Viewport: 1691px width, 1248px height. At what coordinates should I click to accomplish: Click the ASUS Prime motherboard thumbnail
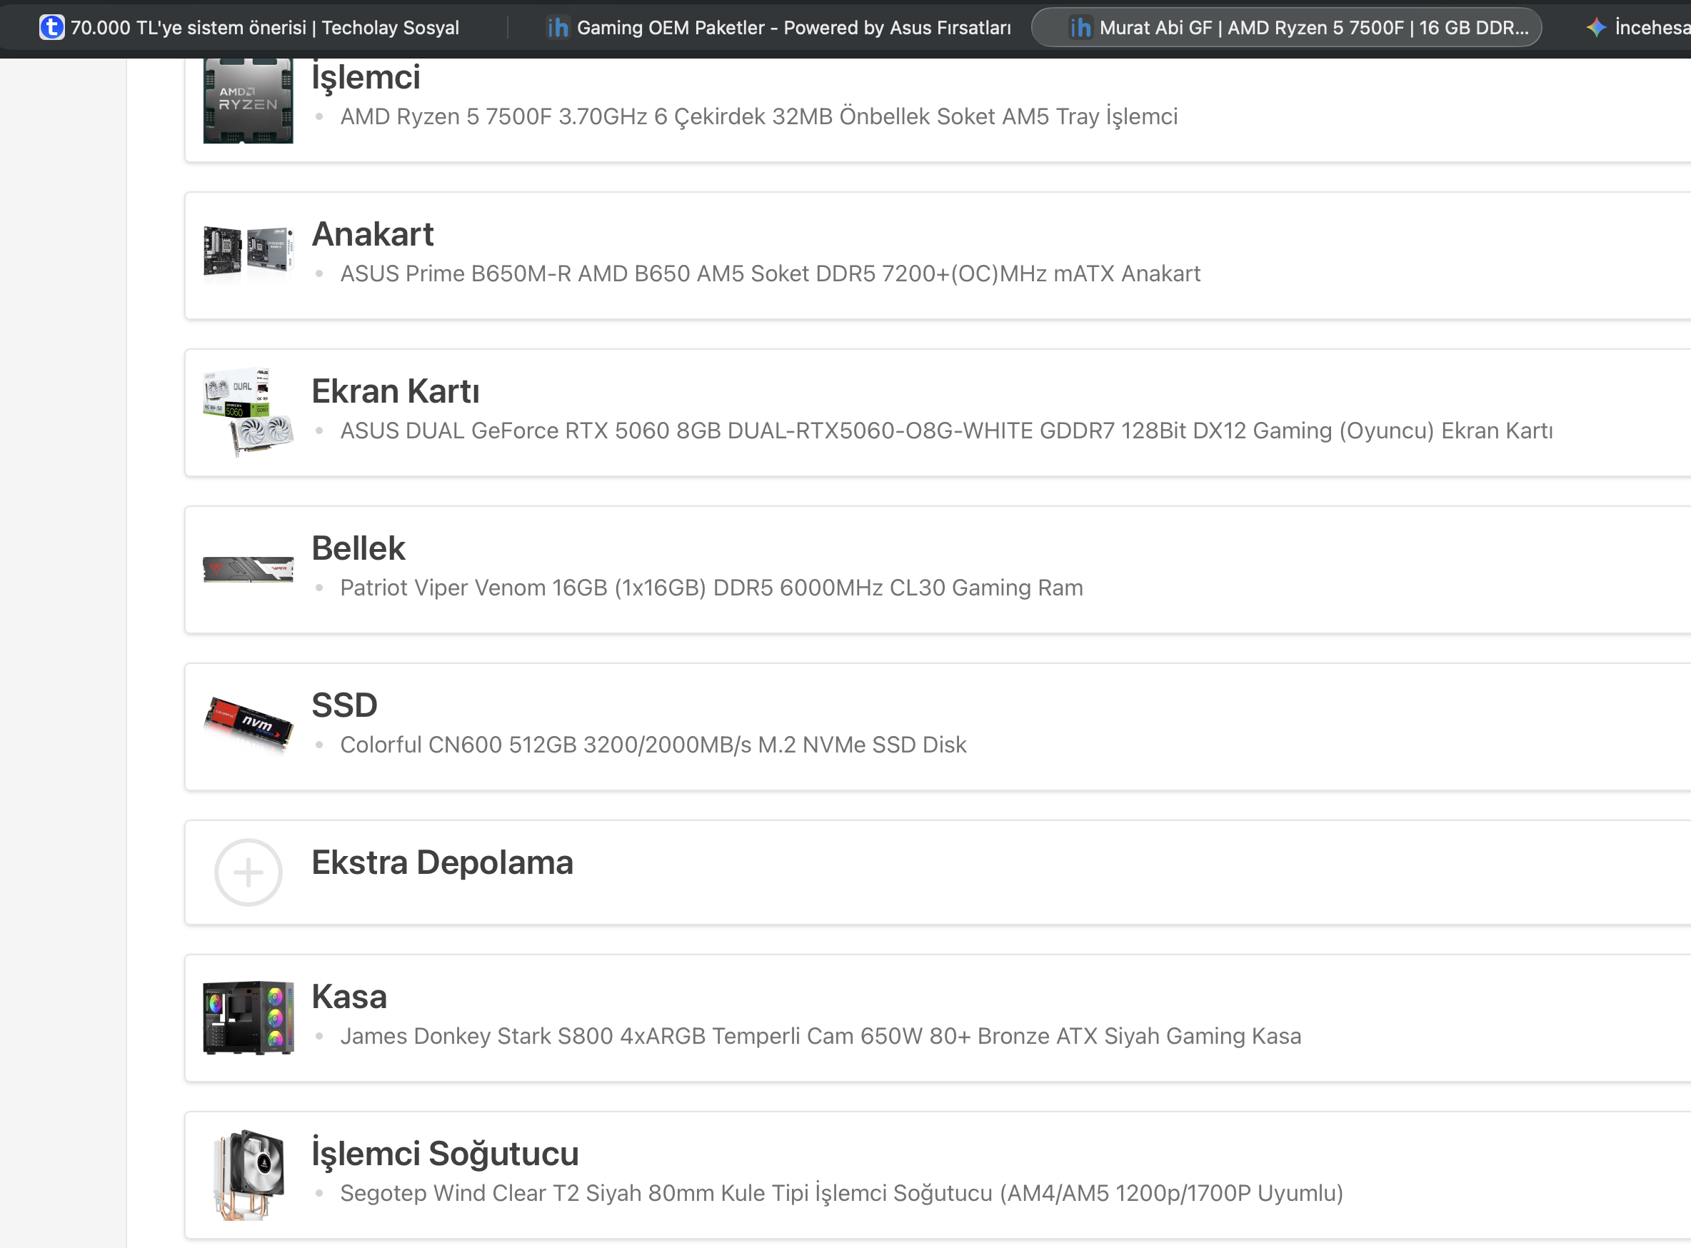coord(248,251)
